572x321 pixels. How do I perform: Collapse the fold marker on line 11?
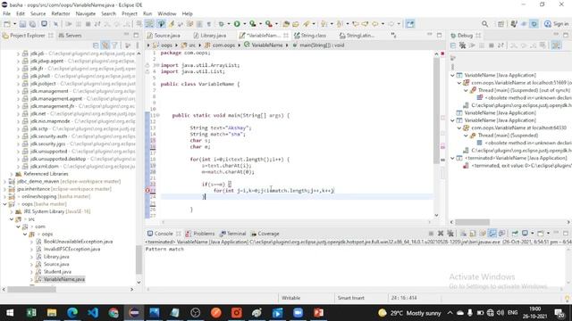pyautogui.click(x=158, y=115)
